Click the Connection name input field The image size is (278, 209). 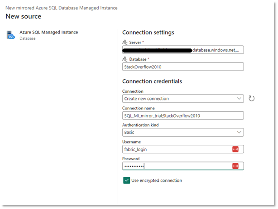(183, 116)
